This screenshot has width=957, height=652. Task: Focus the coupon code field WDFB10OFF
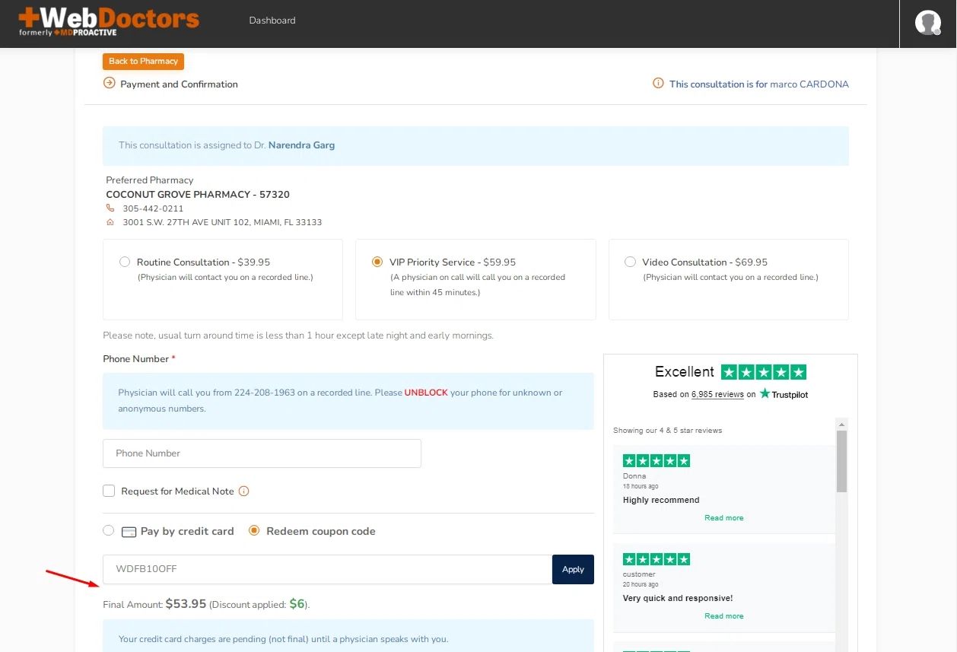pyautogui.click(x=327, y=569)
